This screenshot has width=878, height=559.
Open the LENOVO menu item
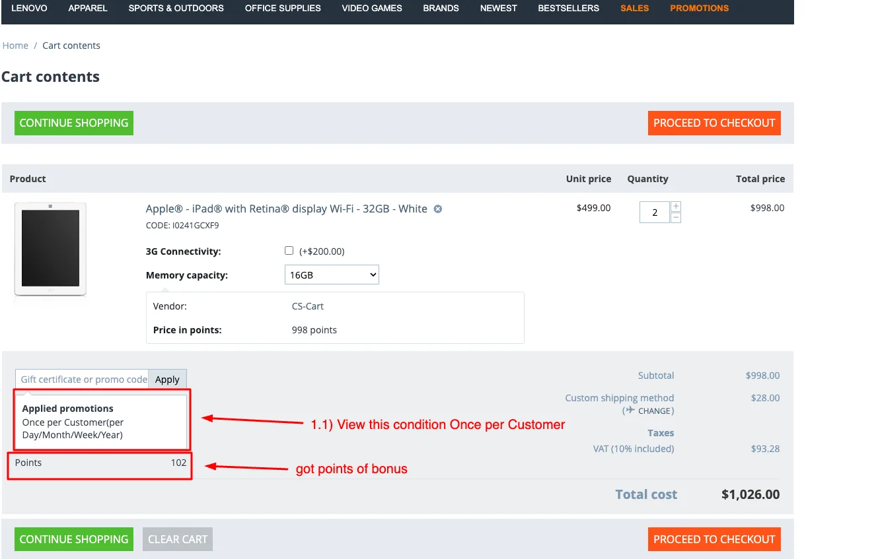[x=29, y=9]
